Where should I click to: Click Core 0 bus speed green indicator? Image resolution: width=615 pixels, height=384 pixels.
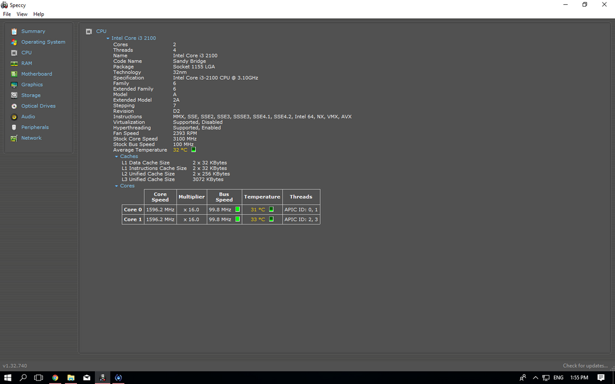pos(237,209)
